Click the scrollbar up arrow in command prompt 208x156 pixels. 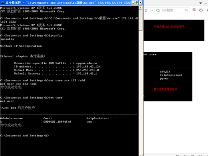click(x=141, y=8)
